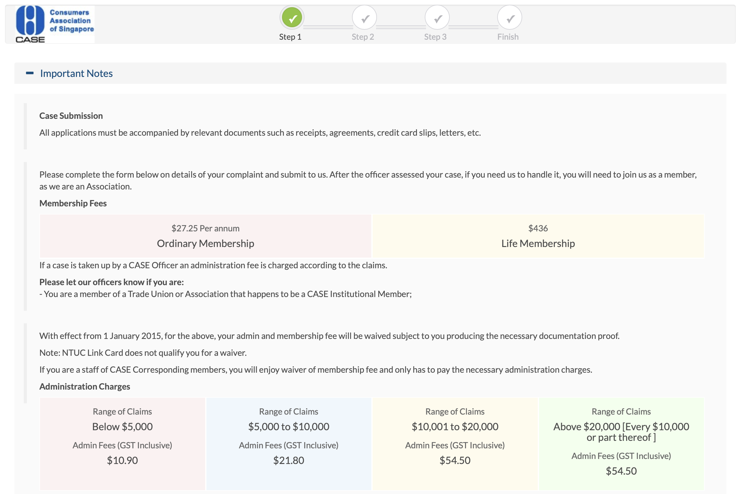Click the Below $5,000 claims card
The width and height of the screenshot is (753, 494).
pyautogui.click(x=122, y=443)
